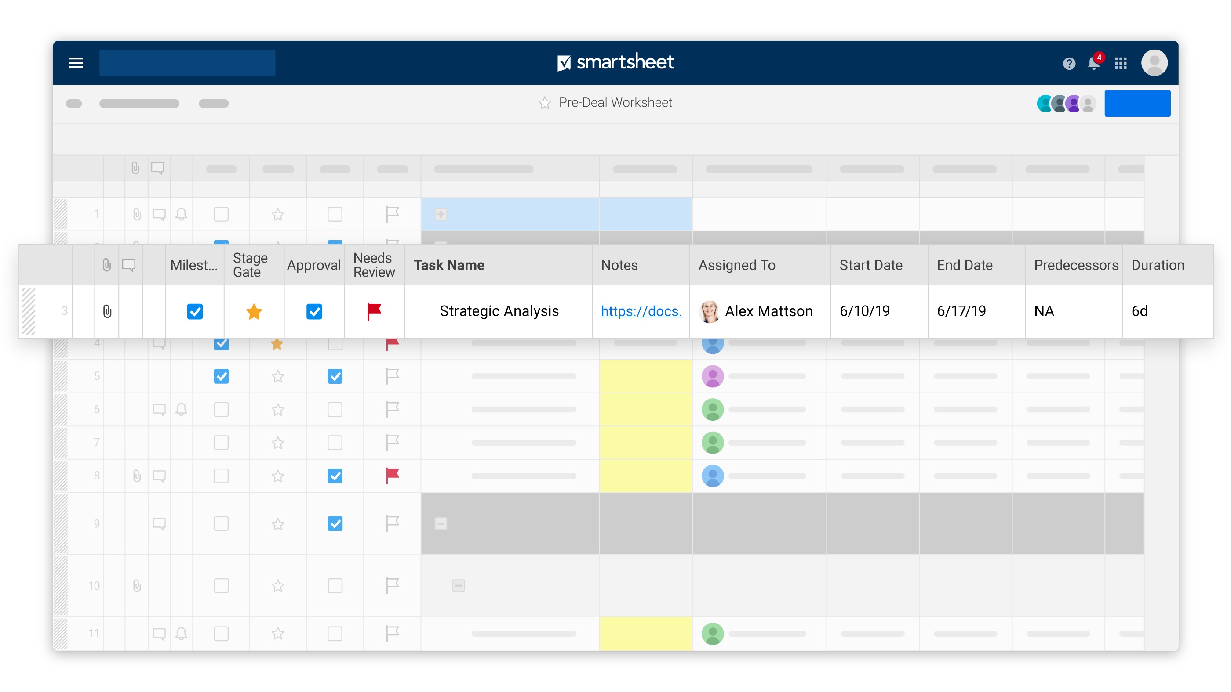
Task: Click the attachment icon in row 10
Action: (x=137, y=586)
